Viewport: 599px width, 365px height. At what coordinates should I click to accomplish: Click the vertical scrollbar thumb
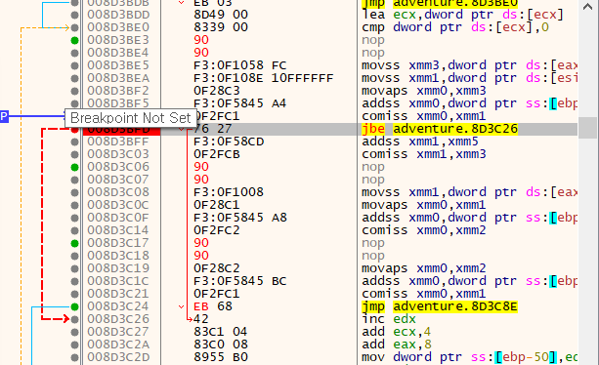click(588, 128)
